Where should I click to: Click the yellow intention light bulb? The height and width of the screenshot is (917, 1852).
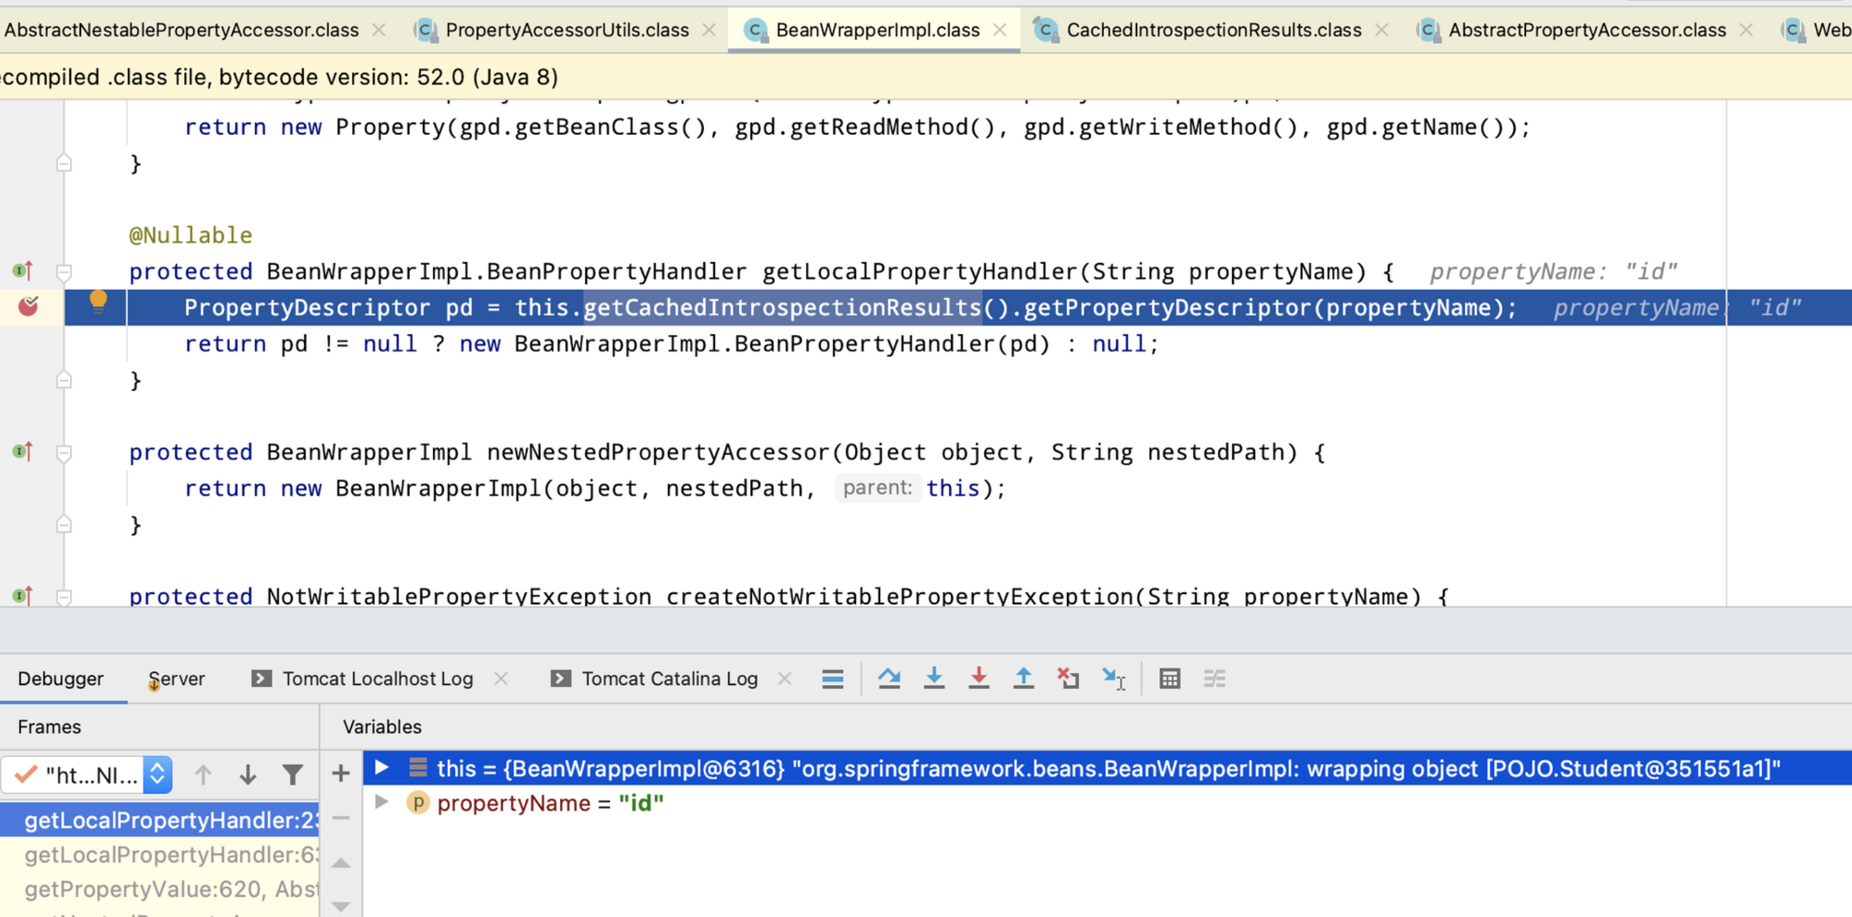click(x=98, y=302)
